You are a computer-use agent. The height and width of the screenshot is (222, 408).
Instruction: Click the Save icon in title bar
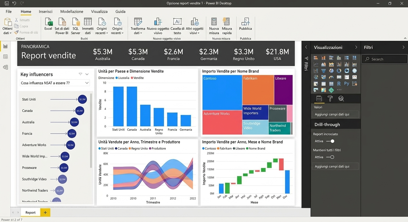pos(7,3)
